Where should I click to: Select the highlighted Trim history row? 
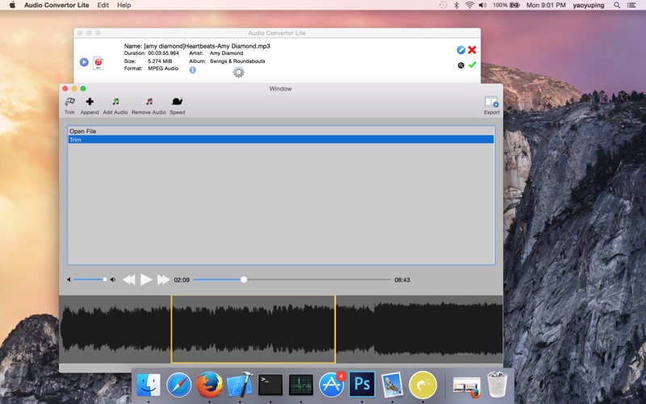pos(280,140)
